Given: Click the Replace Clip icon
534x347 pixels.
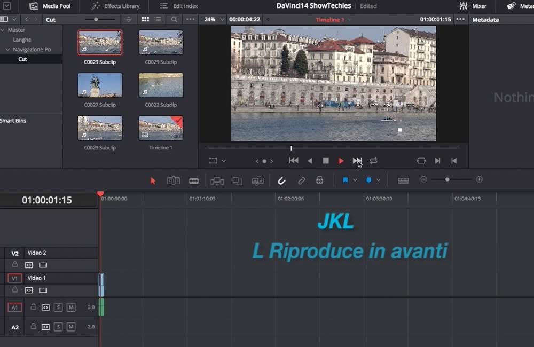Looking at the screenshot, I should [x=258, y=180].
